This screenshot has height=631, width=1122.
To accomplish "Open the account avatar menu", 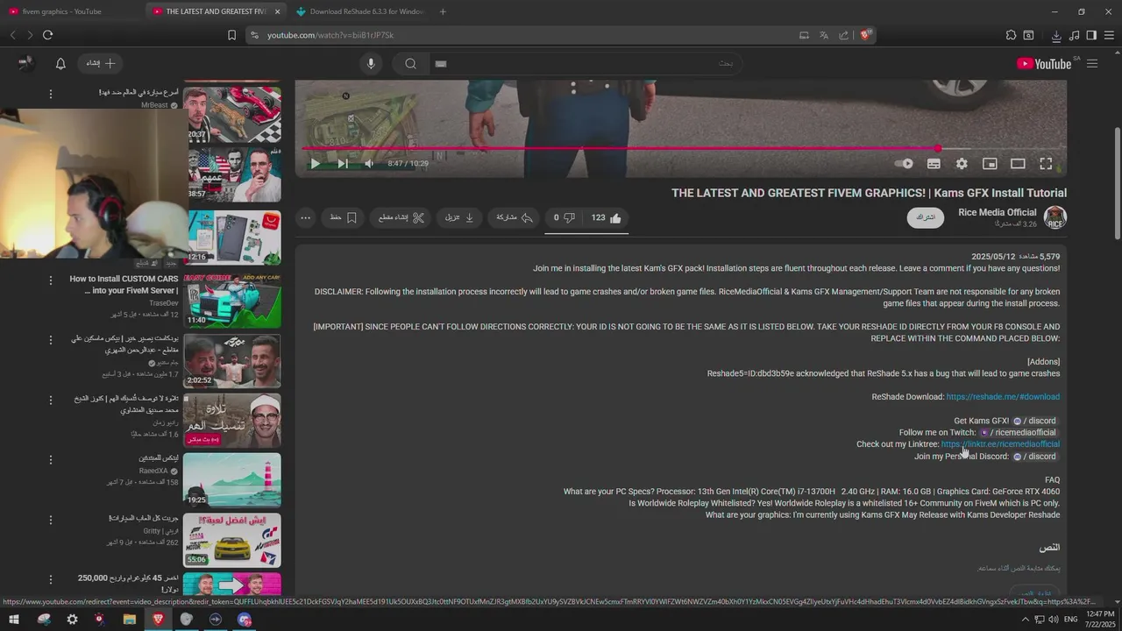I will (26, 64).
